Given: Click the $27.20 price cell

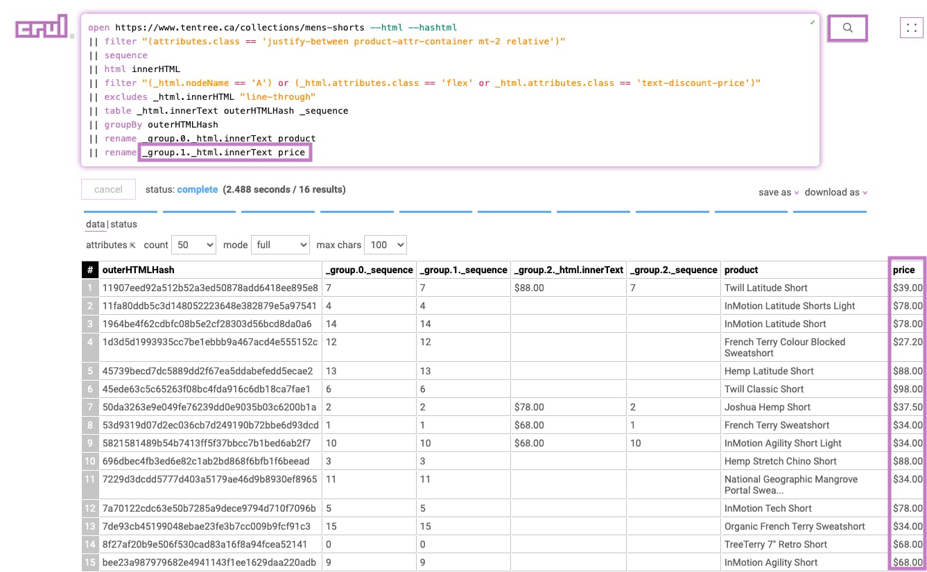Looking at the screenshot, I should click(907, 347).
